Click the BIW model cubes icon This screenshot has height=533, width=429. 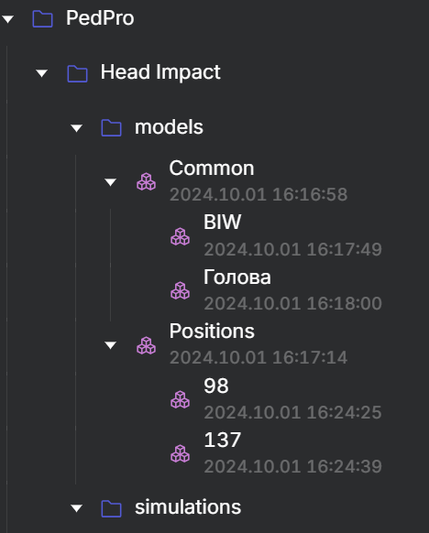180,236
